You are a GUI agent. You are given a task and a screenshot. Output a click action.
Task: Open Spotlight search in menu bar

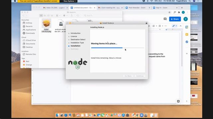(190, 1)
